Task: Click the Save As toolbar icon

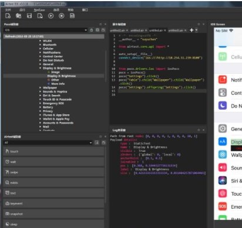Action: point(40,16)
